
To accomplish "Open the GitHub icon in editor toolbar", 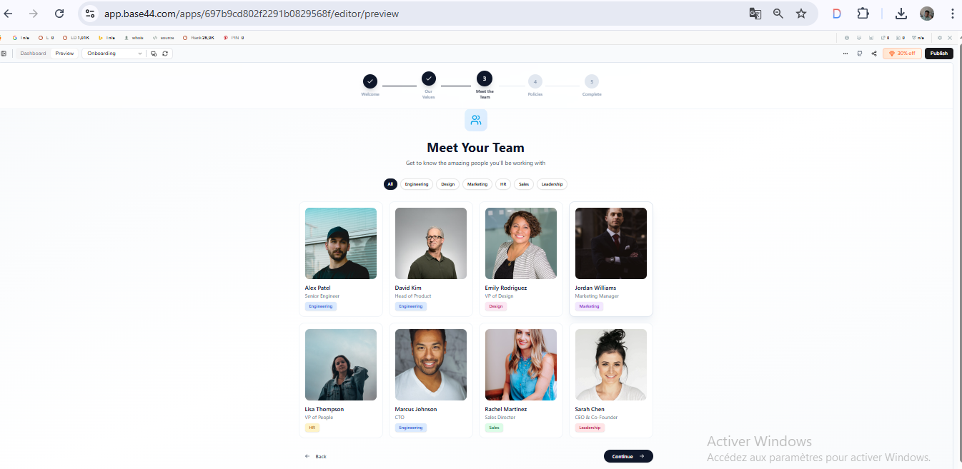I will (x=859, y=54).
